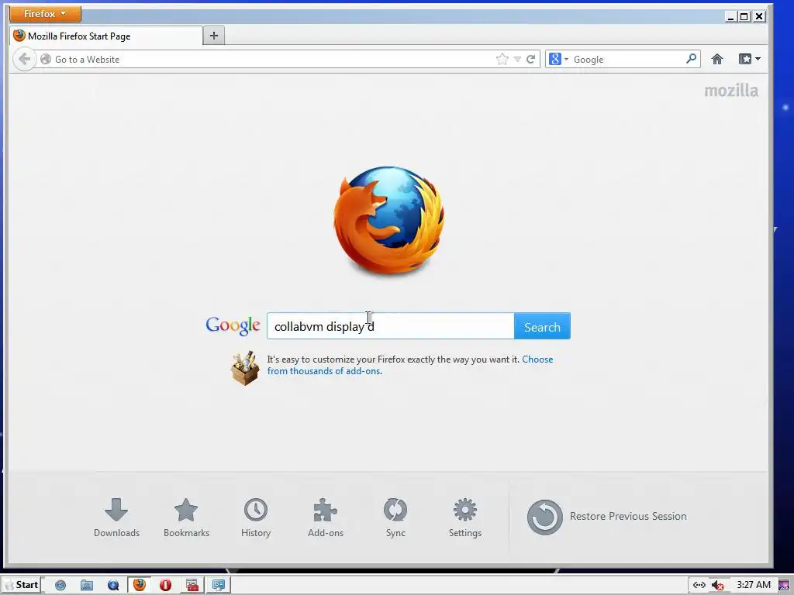Open the search engine selector dropdown
Screen dimensions: 794x595
(558, 59)
